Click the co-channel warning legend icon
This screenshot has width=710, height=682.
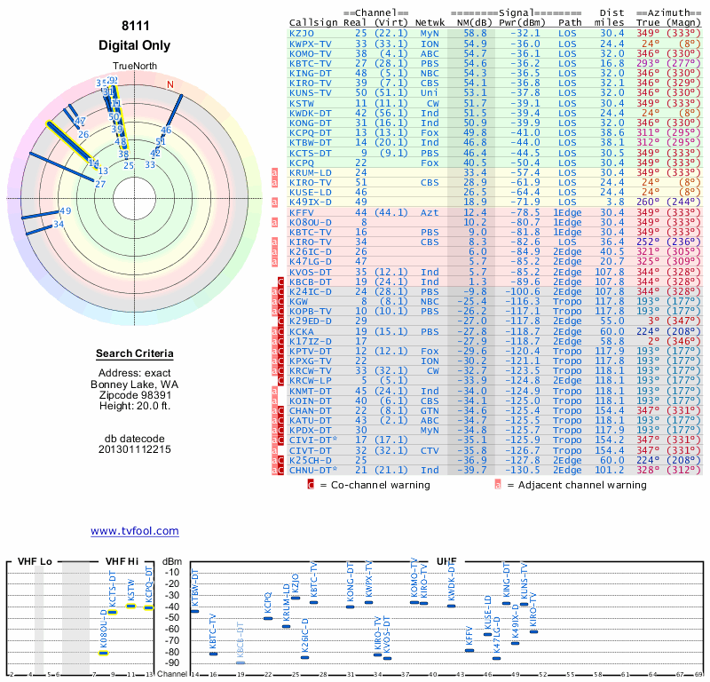click(x=311, y=485)
